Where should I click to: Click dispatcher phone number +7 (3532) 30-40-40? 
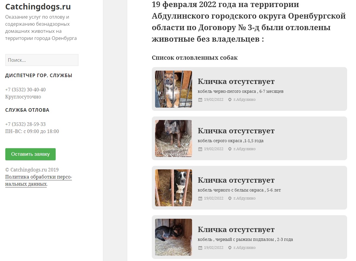pos(25,90)
